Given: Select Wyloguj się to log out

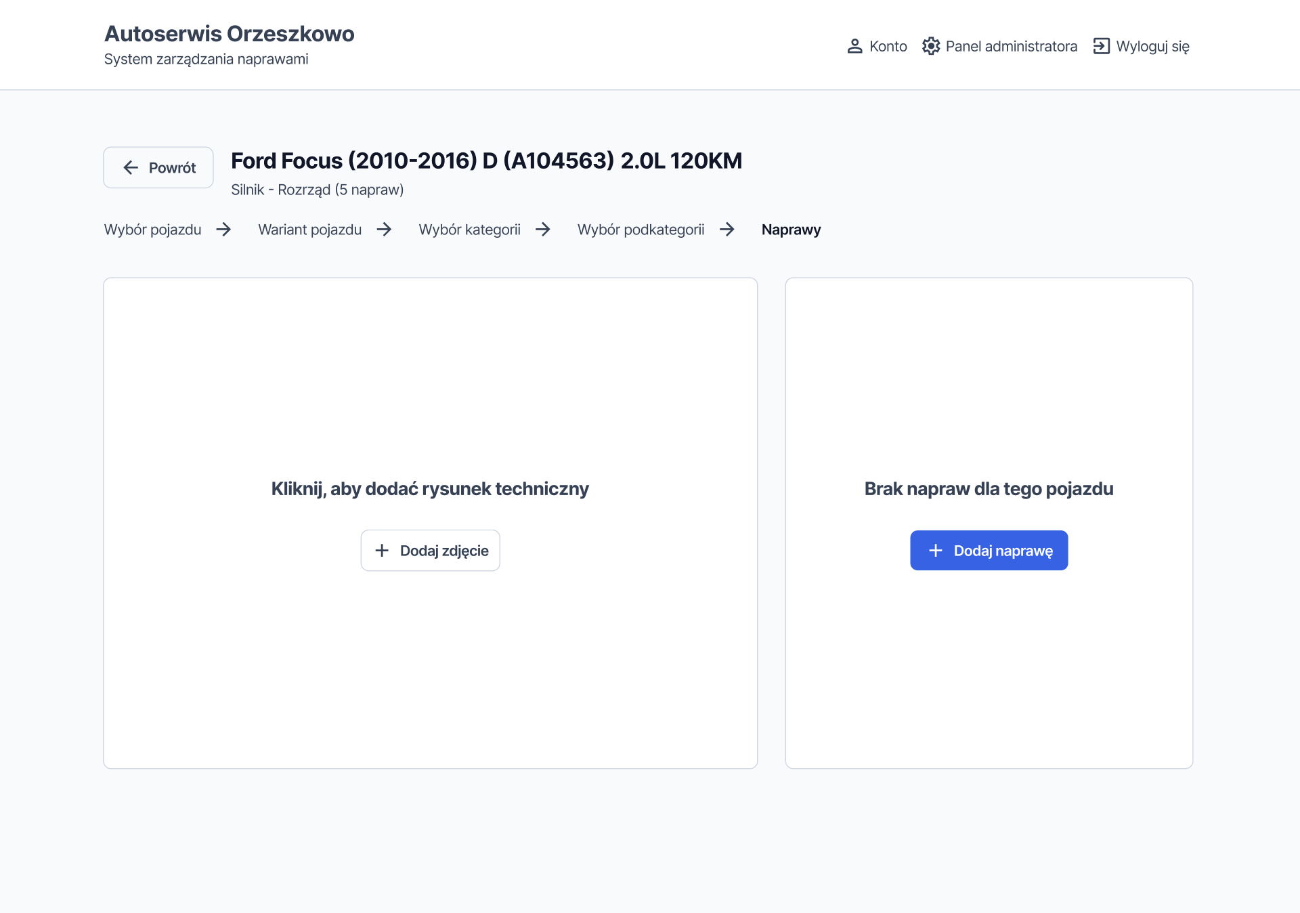Looking at the screenshot, I should pos(1141,46).
